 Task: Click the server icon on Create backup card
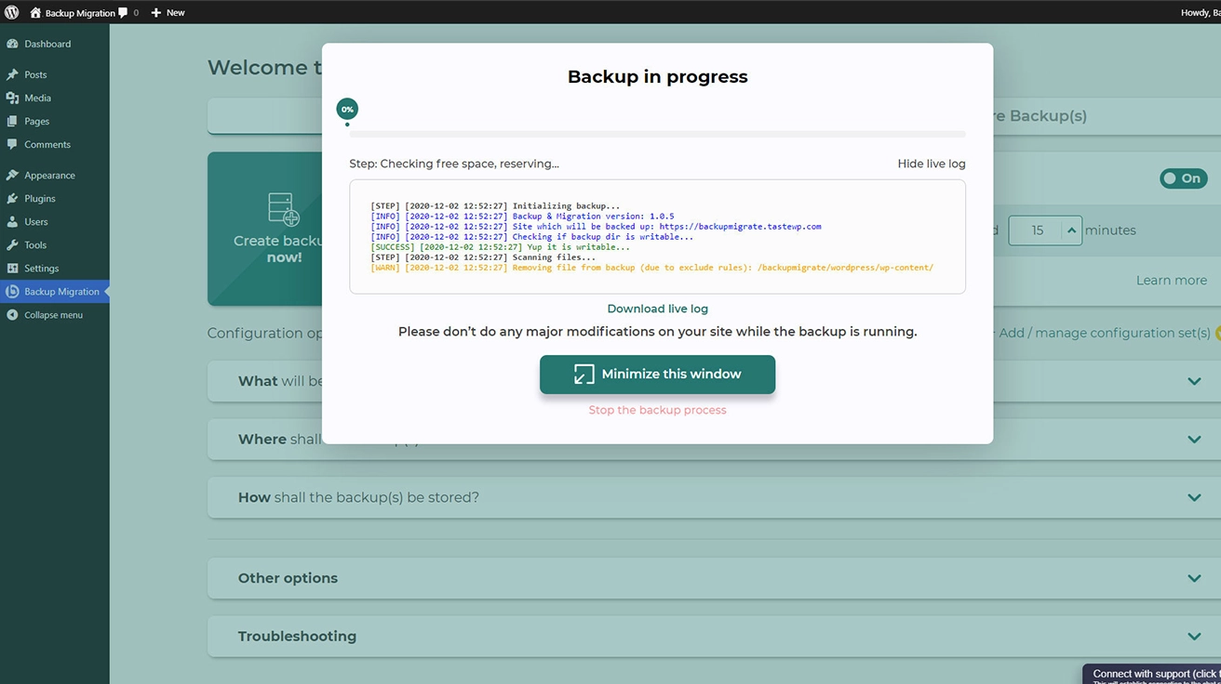coord(284,209)
